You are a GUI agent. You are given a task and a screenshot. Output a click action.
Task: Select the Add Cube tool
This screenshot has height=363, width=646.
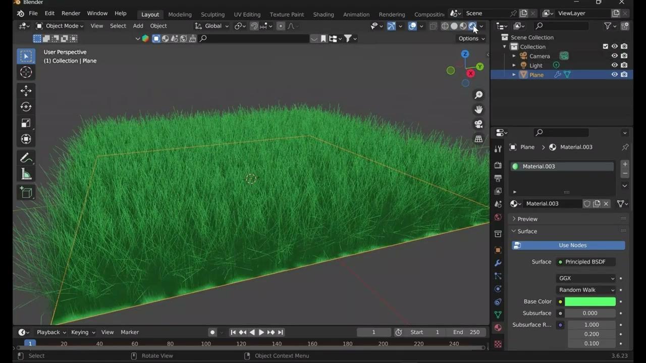pos(26,193)
